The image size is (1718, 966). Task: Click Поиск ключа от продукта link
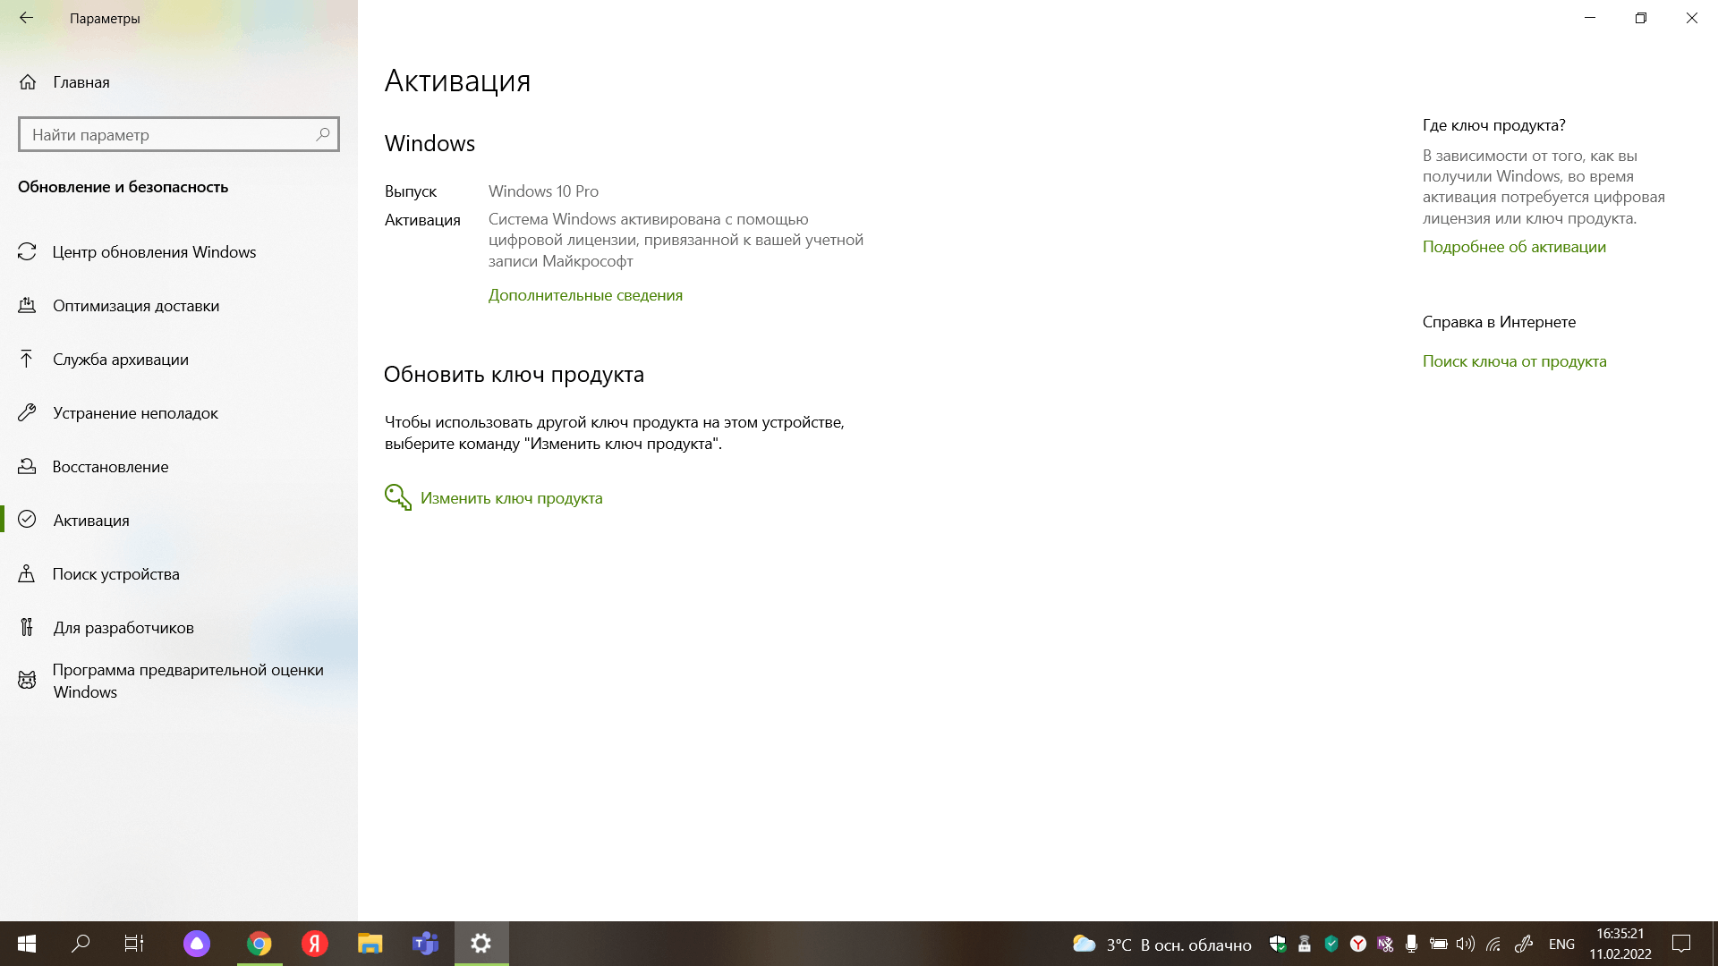coord(1514,361)
